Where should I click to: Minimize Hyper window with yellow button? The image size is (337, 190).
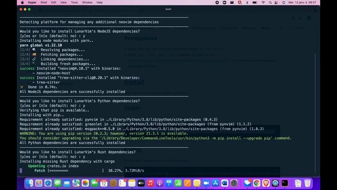[25, 9]
